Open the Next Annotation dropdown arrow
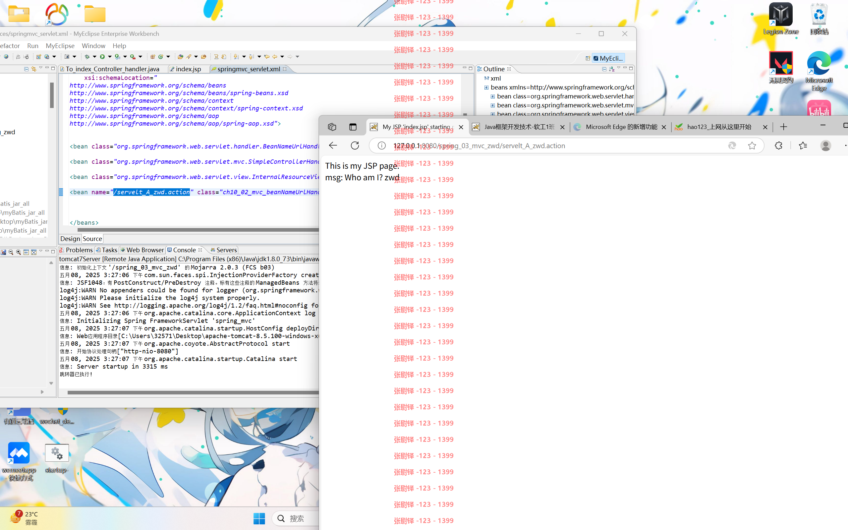 click(x=244, y=56)
